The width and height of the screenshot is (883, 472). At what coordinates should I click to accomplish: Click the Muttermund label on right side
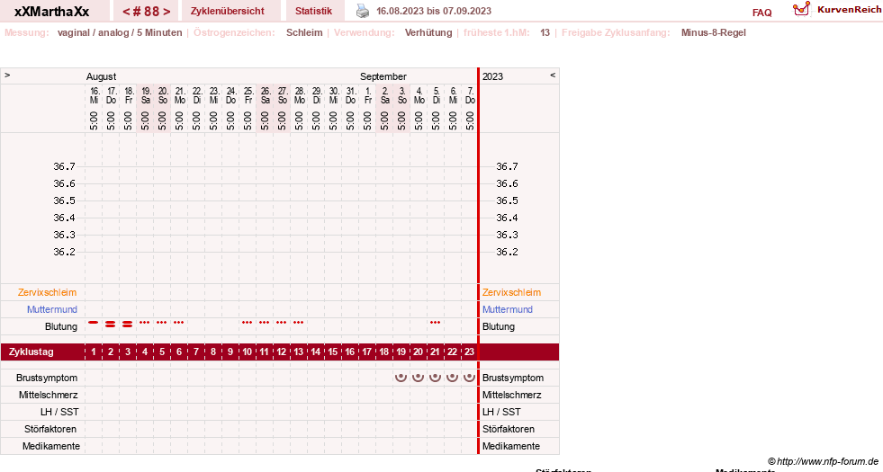[508, 309]
